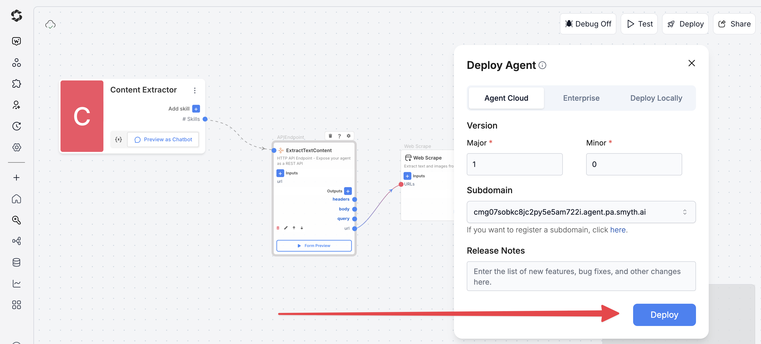The height and width of the screenshot is (344, 761).
Task: Click the Content Extractor red avatar
Action: point(82,116)
